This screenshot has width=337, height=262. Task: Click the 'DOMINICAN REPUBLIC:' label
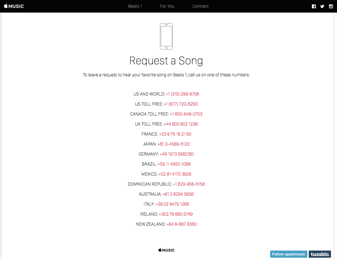pyautogui.click(x=150, y=184)
